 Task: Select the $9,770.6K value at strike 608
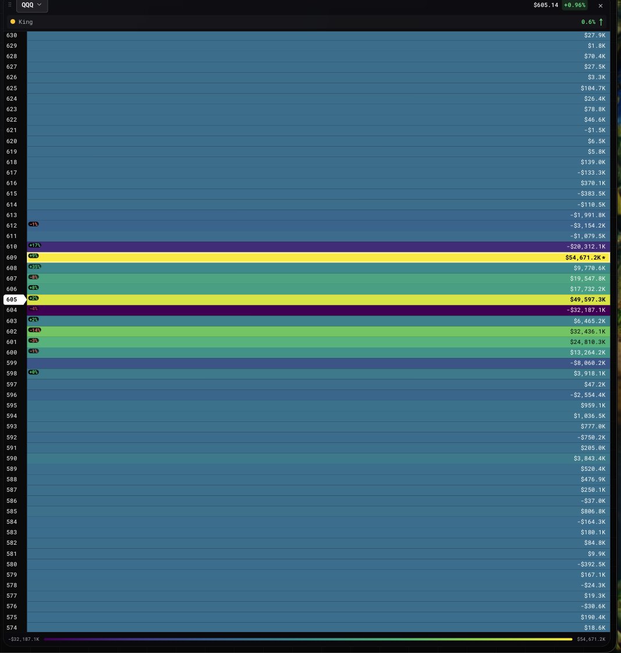coord(590,268)
